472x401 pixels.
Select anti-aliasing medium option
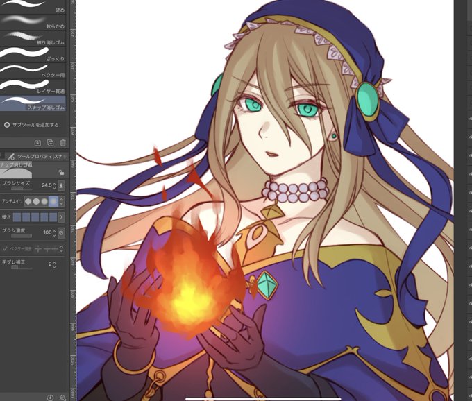(44, 201)
